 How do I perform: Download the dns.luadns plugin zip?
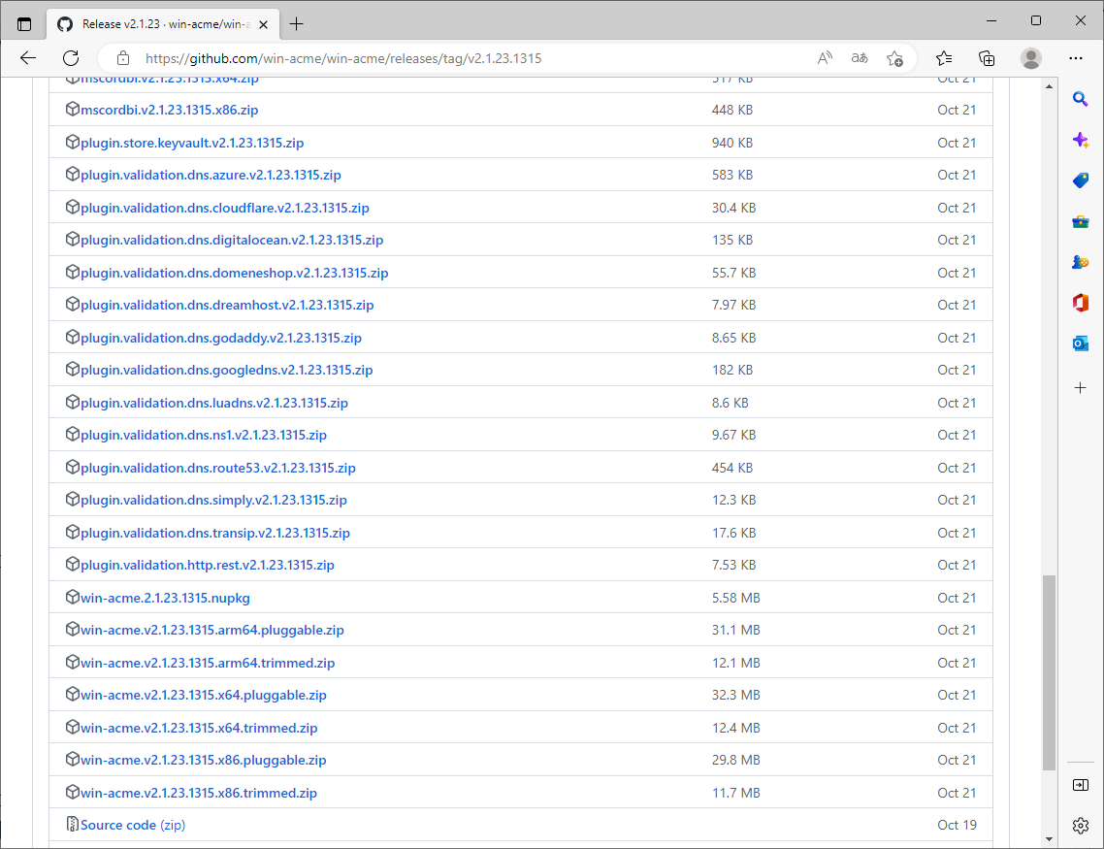click(214, 403)
